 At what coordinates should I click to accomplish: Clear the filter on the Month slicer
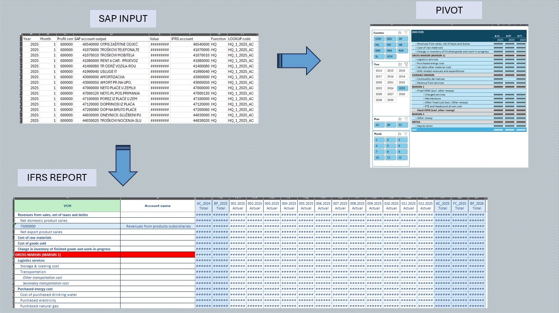coord(406,134)
